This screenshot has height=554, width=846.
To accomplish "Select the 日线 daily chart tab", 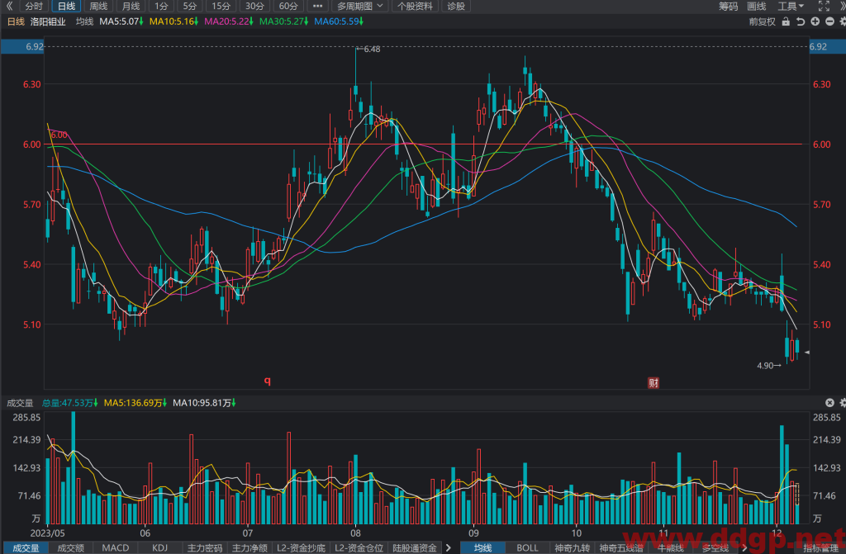I will 66,6.
